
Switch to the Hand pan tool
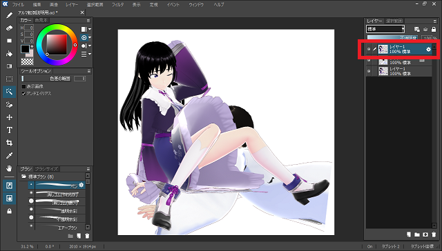(x=9, y=168)
